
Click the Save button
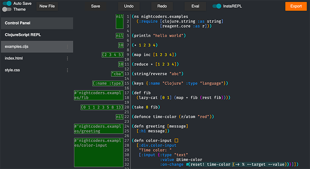tap(95, 6)
